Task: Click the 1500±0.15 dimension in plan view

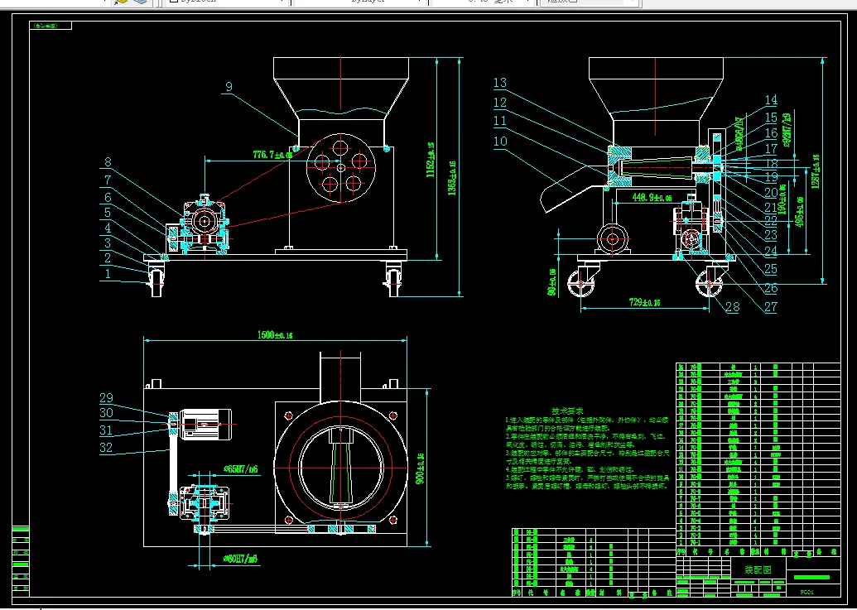Action: (274, 334)
